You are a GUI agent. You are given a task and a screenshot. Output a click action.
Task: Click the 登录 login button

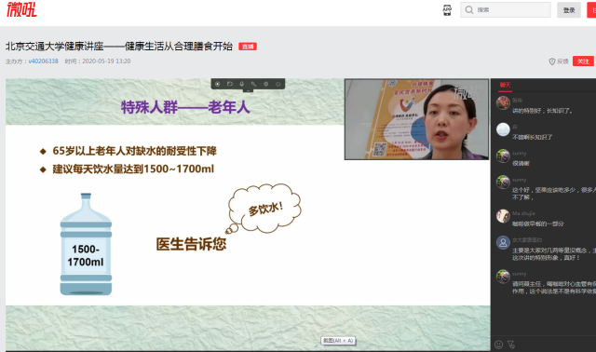click(569, 10)
